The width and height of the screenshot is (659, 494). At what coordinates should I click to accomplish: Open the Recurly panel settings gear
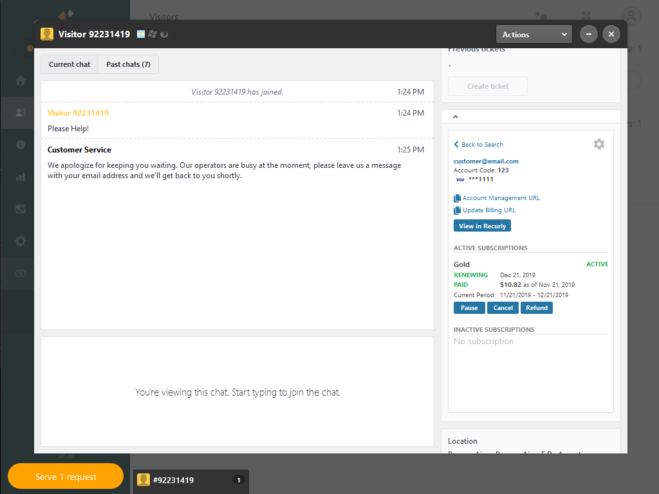pos(599,144)
